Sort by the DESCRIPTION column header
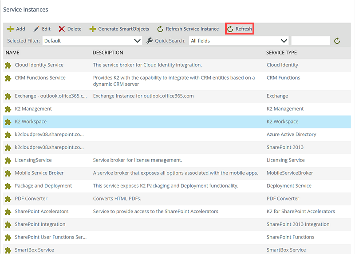 pyautogui.click(x=108, y=53)
